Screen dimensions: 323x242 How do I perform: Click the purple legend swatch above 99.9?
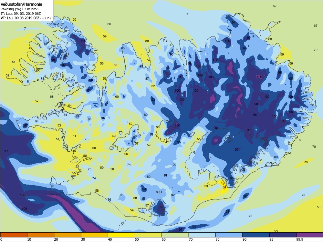pyautogui.click(x=310, y=235)
